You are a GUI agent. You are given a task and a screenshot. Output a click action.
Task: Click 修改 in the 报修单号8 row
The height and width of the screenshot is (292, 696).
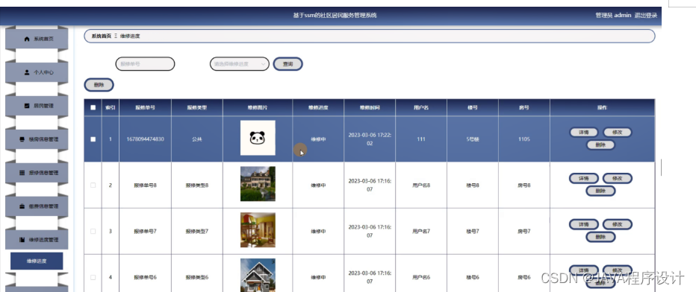point(617,178)
